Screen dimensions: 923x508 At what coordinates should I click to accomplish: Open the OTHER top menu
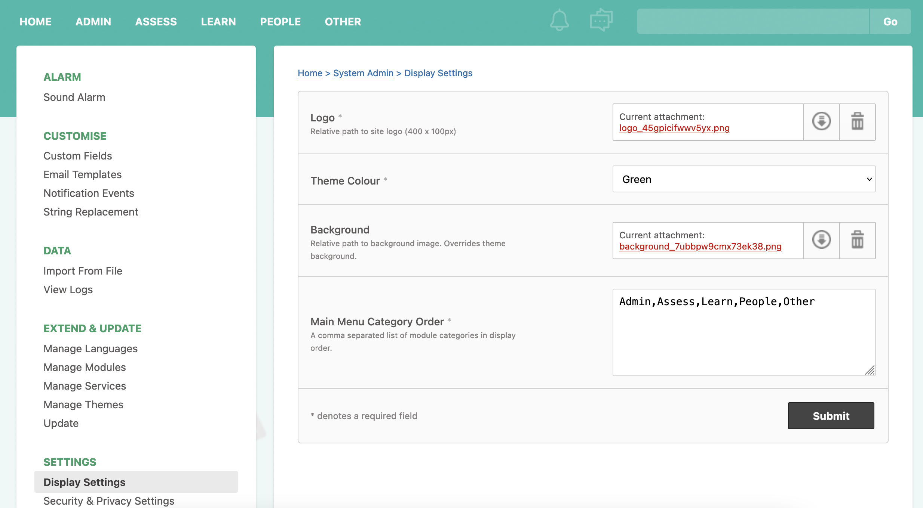tap(343, 22)
